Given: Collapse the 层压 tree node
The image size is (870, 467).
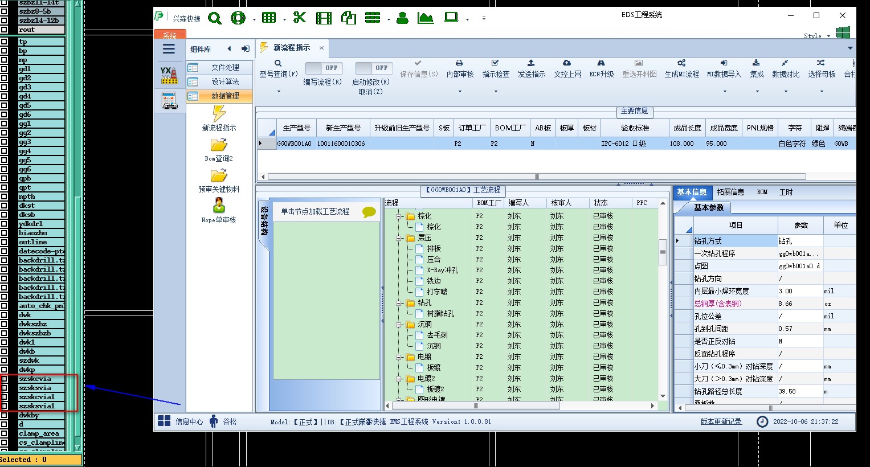Looking at the screenshot, I should point(399,238).
